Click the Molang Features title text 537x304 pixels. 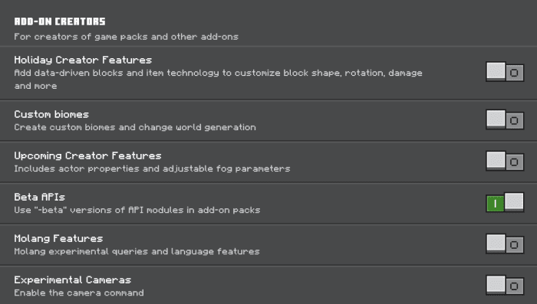click(58, 238)
